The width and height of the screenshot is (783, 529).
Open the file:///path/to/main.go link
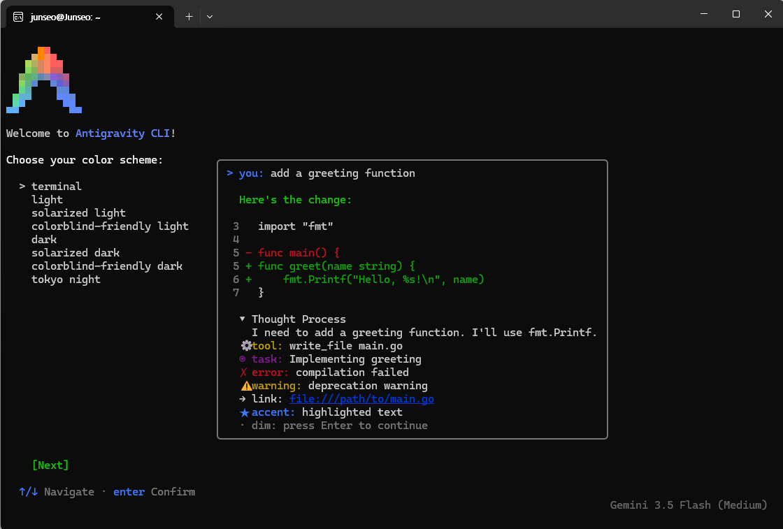[361, 399]
